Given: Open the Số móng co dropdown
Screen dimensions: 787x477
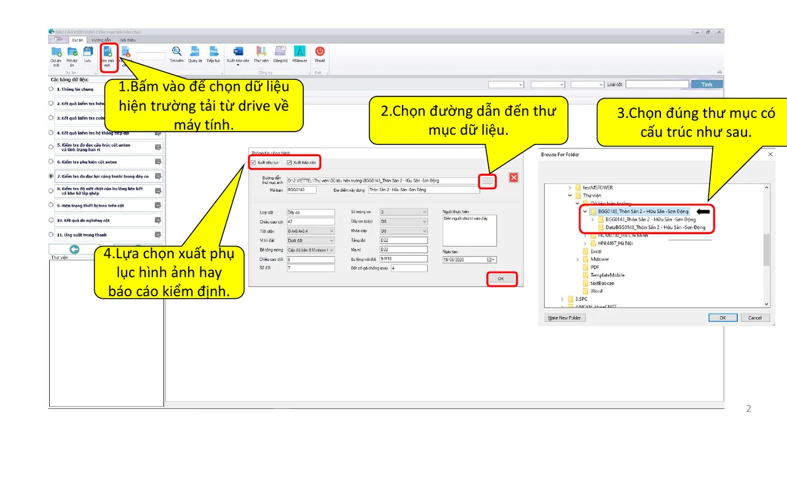Looking at the screenshot, I should click(x=403, y=212).
